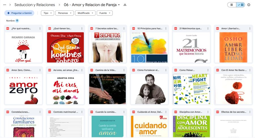Open the shared folder people icon

[x=125, y=5]
